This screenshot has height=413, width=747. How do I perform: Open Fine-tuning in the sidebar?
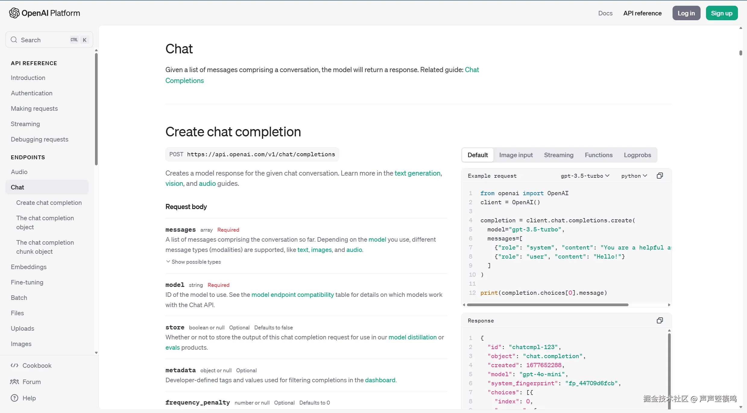(x=27, y=282)
